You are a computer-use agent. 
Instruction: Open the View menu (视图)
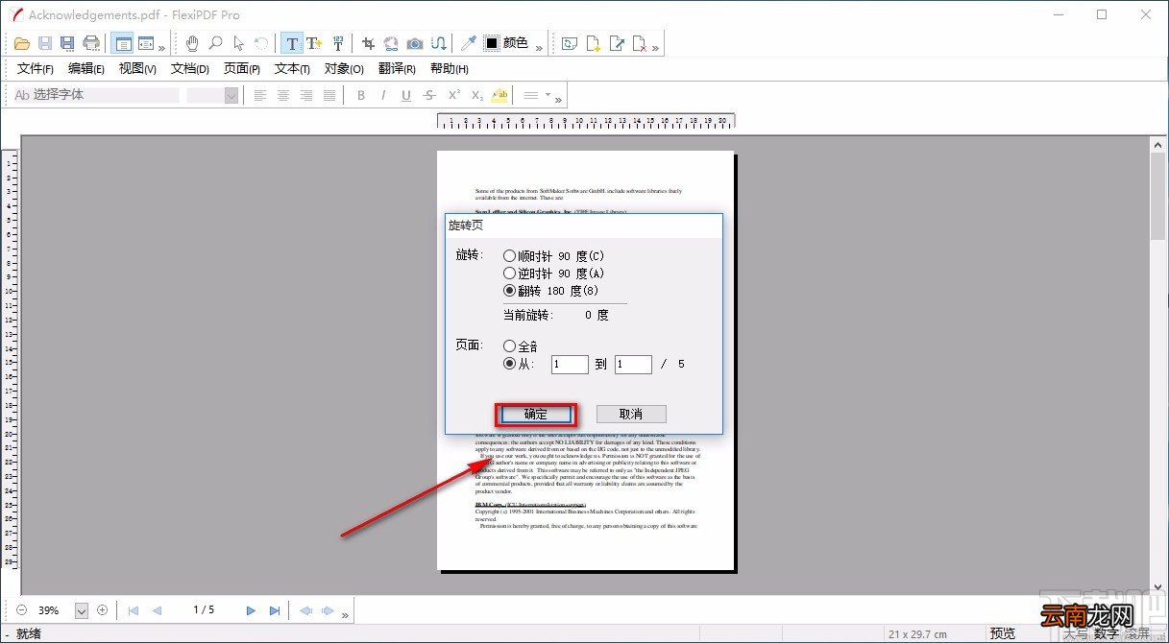pos(137,69)
